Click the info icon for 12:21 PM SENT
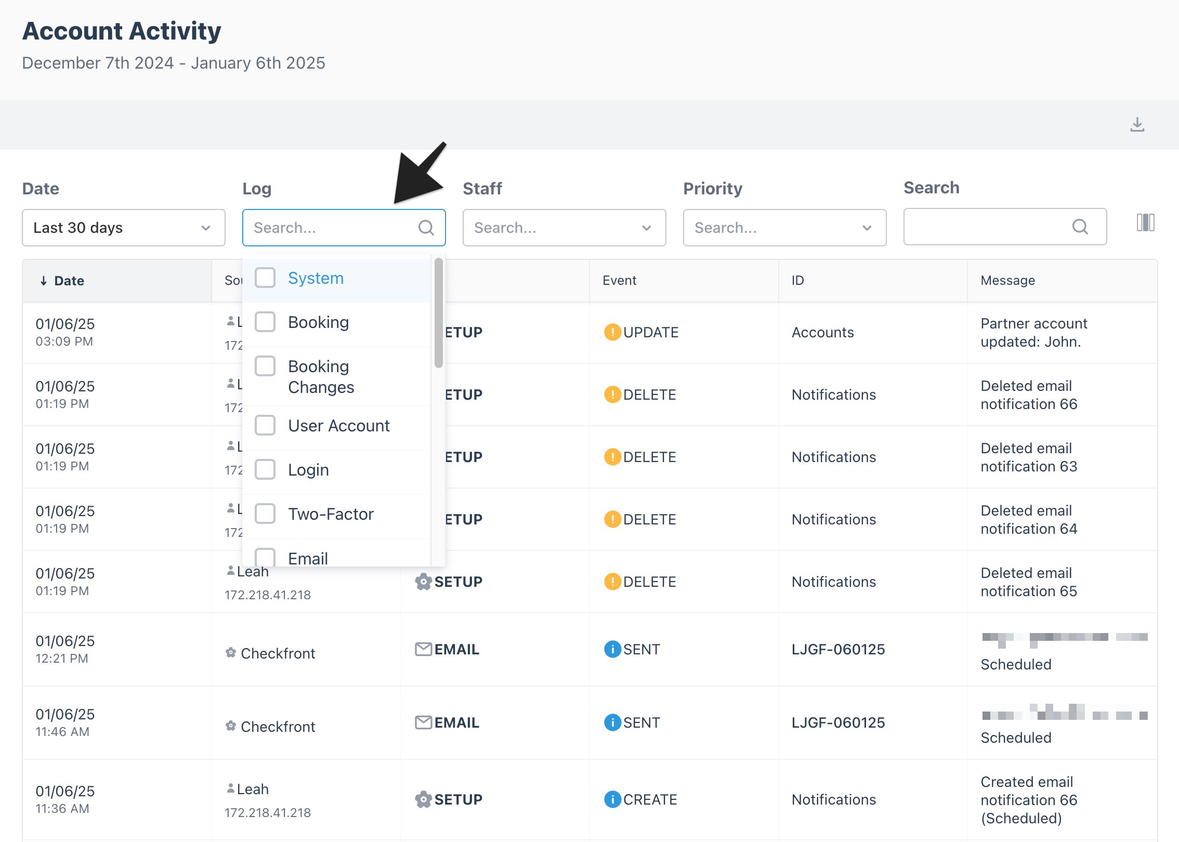The width and height of the screenshot is (1179, 842). 612,649
